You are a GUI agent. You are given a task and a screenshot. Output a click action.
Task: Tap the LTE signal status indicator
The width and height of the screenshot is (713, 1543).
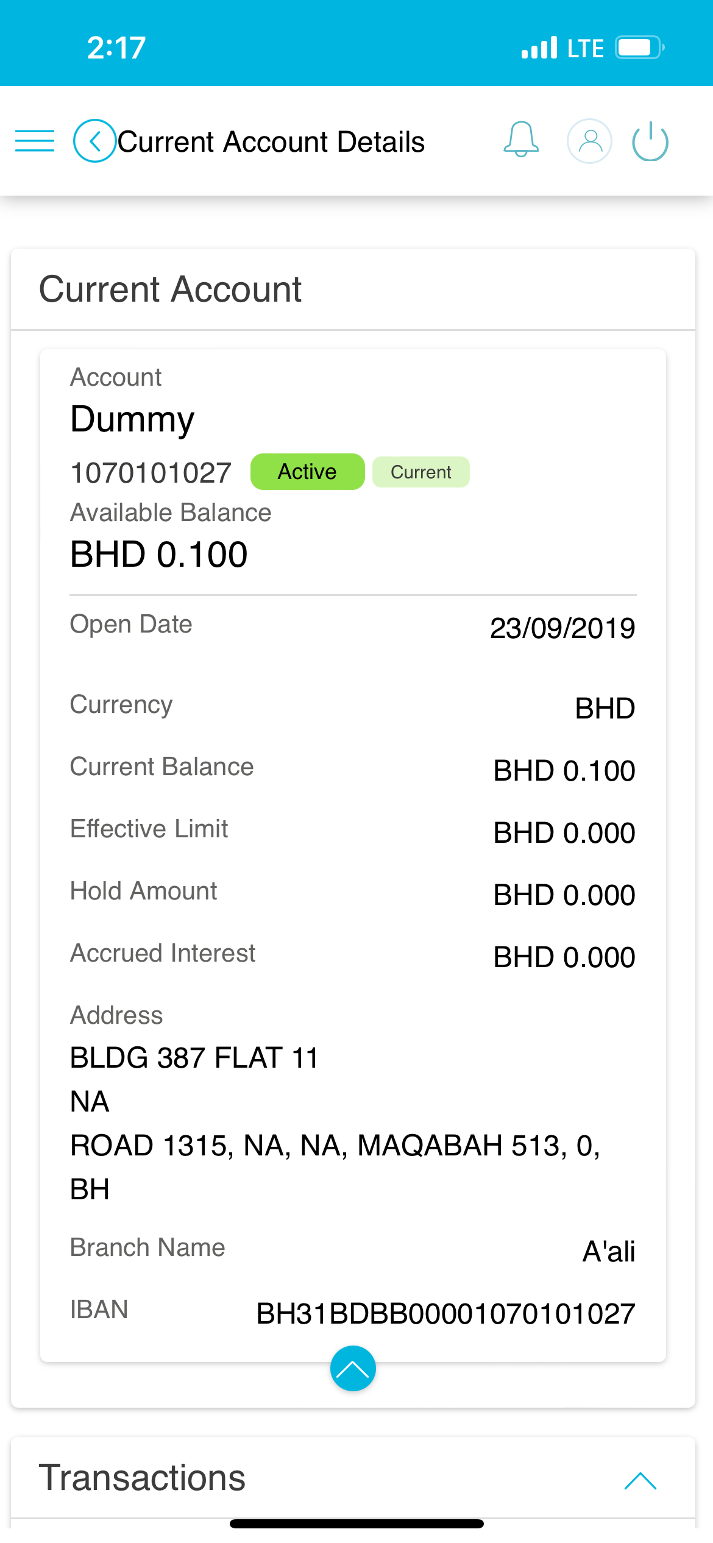[x=562, y=48]
